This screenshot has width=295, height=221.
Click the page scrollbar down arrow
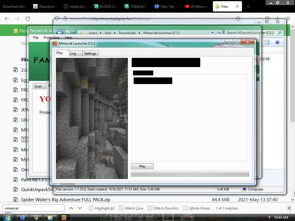tap(292, 200)
